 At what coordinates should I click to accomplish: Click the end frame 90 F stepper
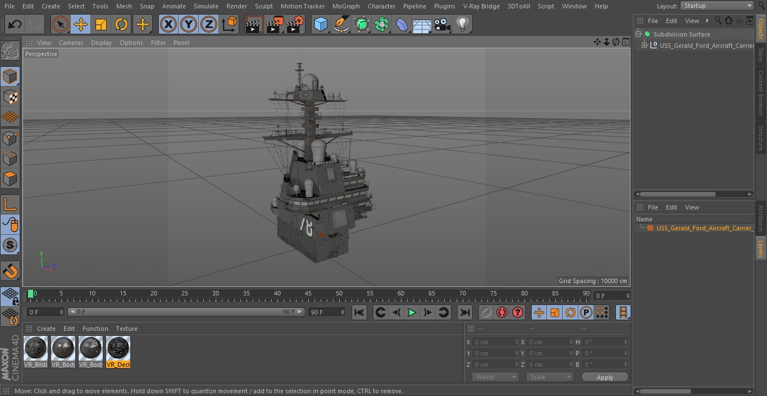[x=342, y=312]
